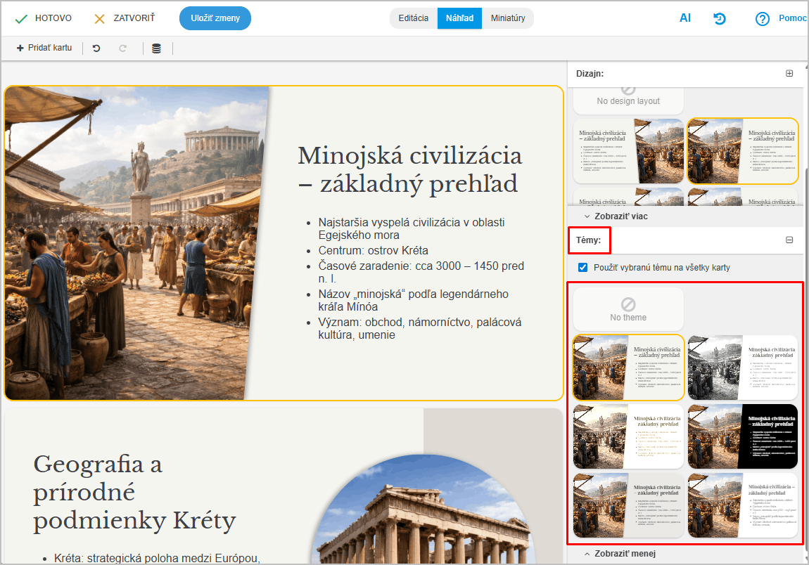The height and width of the screenshot is (565, 809).
Task: Open the AI assistant
Action: coord(684,18)
